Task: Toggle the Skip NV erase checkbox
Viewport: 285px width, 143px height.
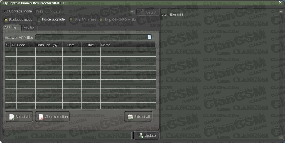Action: pos(71,19)
